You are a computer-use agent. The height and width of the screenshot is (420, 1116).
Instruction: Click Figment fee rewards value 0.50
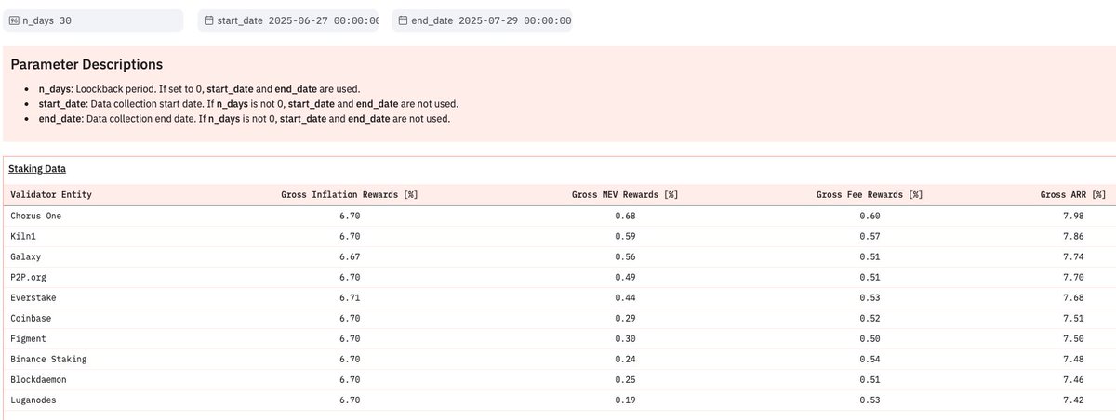click(x=870, y=338)
